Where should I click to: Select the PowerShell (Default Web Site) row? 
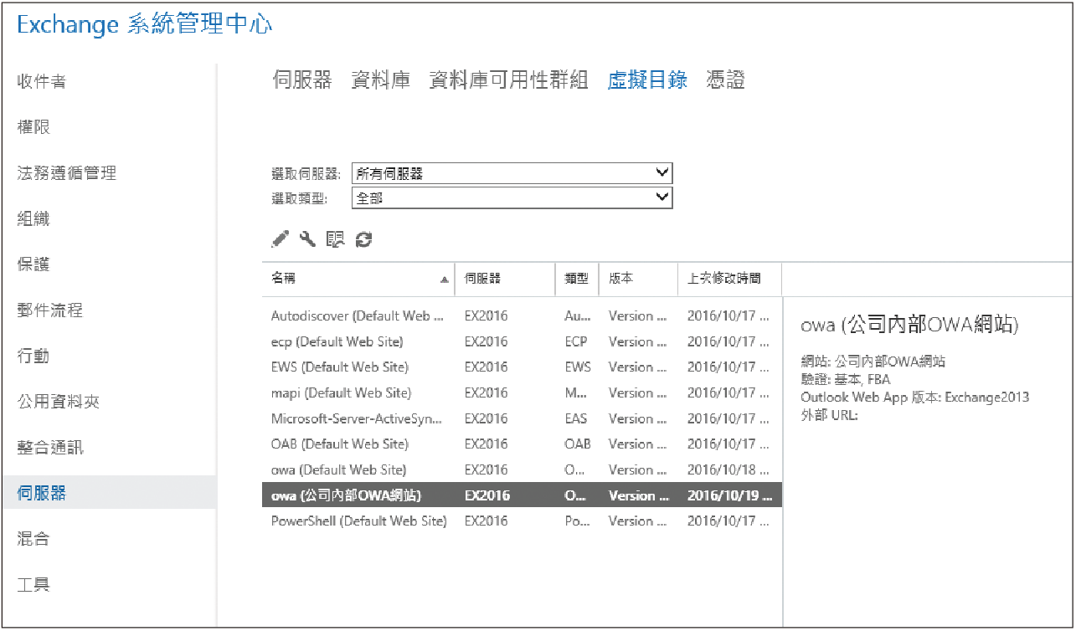[522, 521]
